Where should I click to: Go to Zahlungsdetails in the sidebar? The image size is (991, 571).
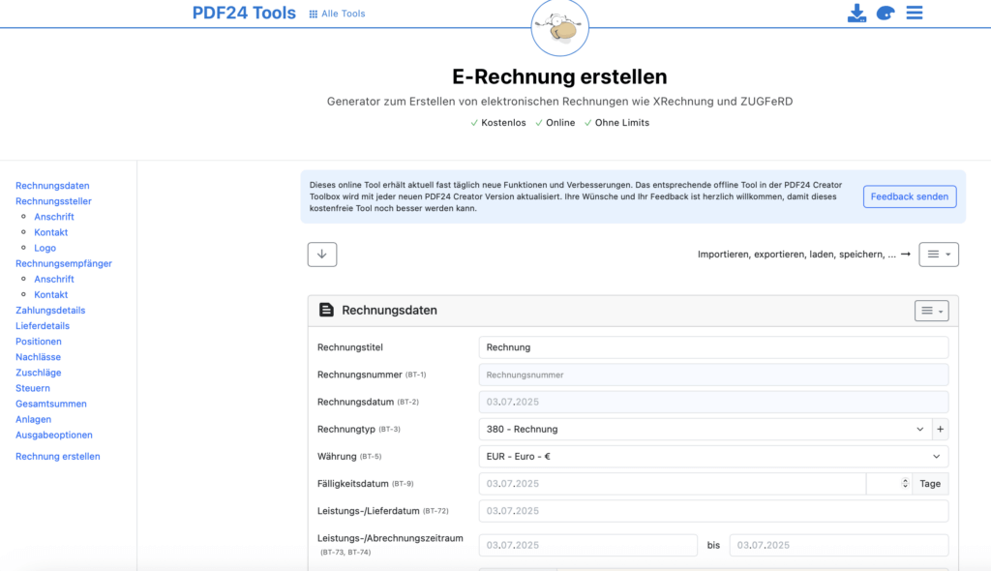[x=50, y=311]
